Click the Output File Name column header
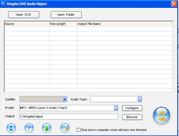Viewport: 179px width, 136px height. pos(125,24)
